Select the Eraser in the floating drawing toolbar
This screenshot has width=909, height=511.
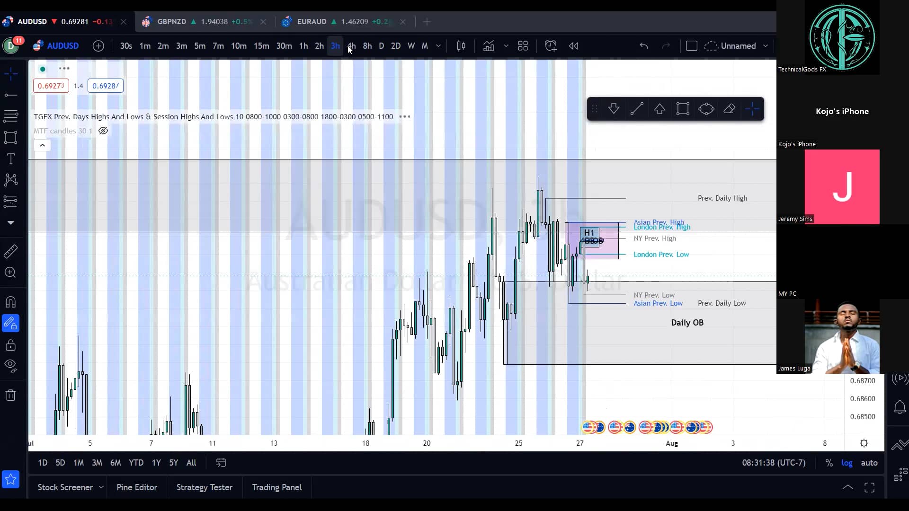(729, 108)
